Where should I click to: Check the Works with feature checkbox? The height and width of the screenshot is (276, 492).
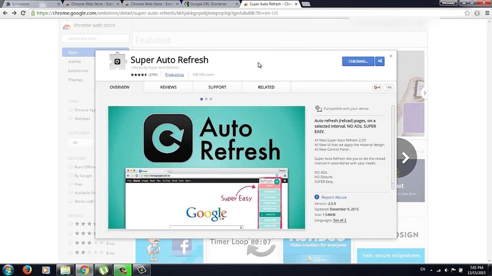click(70, 201)
